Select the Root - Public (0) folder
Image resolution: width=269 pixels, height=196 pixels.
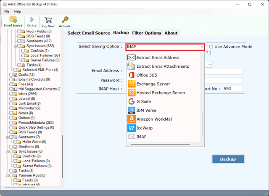click(x=39, y=31)
